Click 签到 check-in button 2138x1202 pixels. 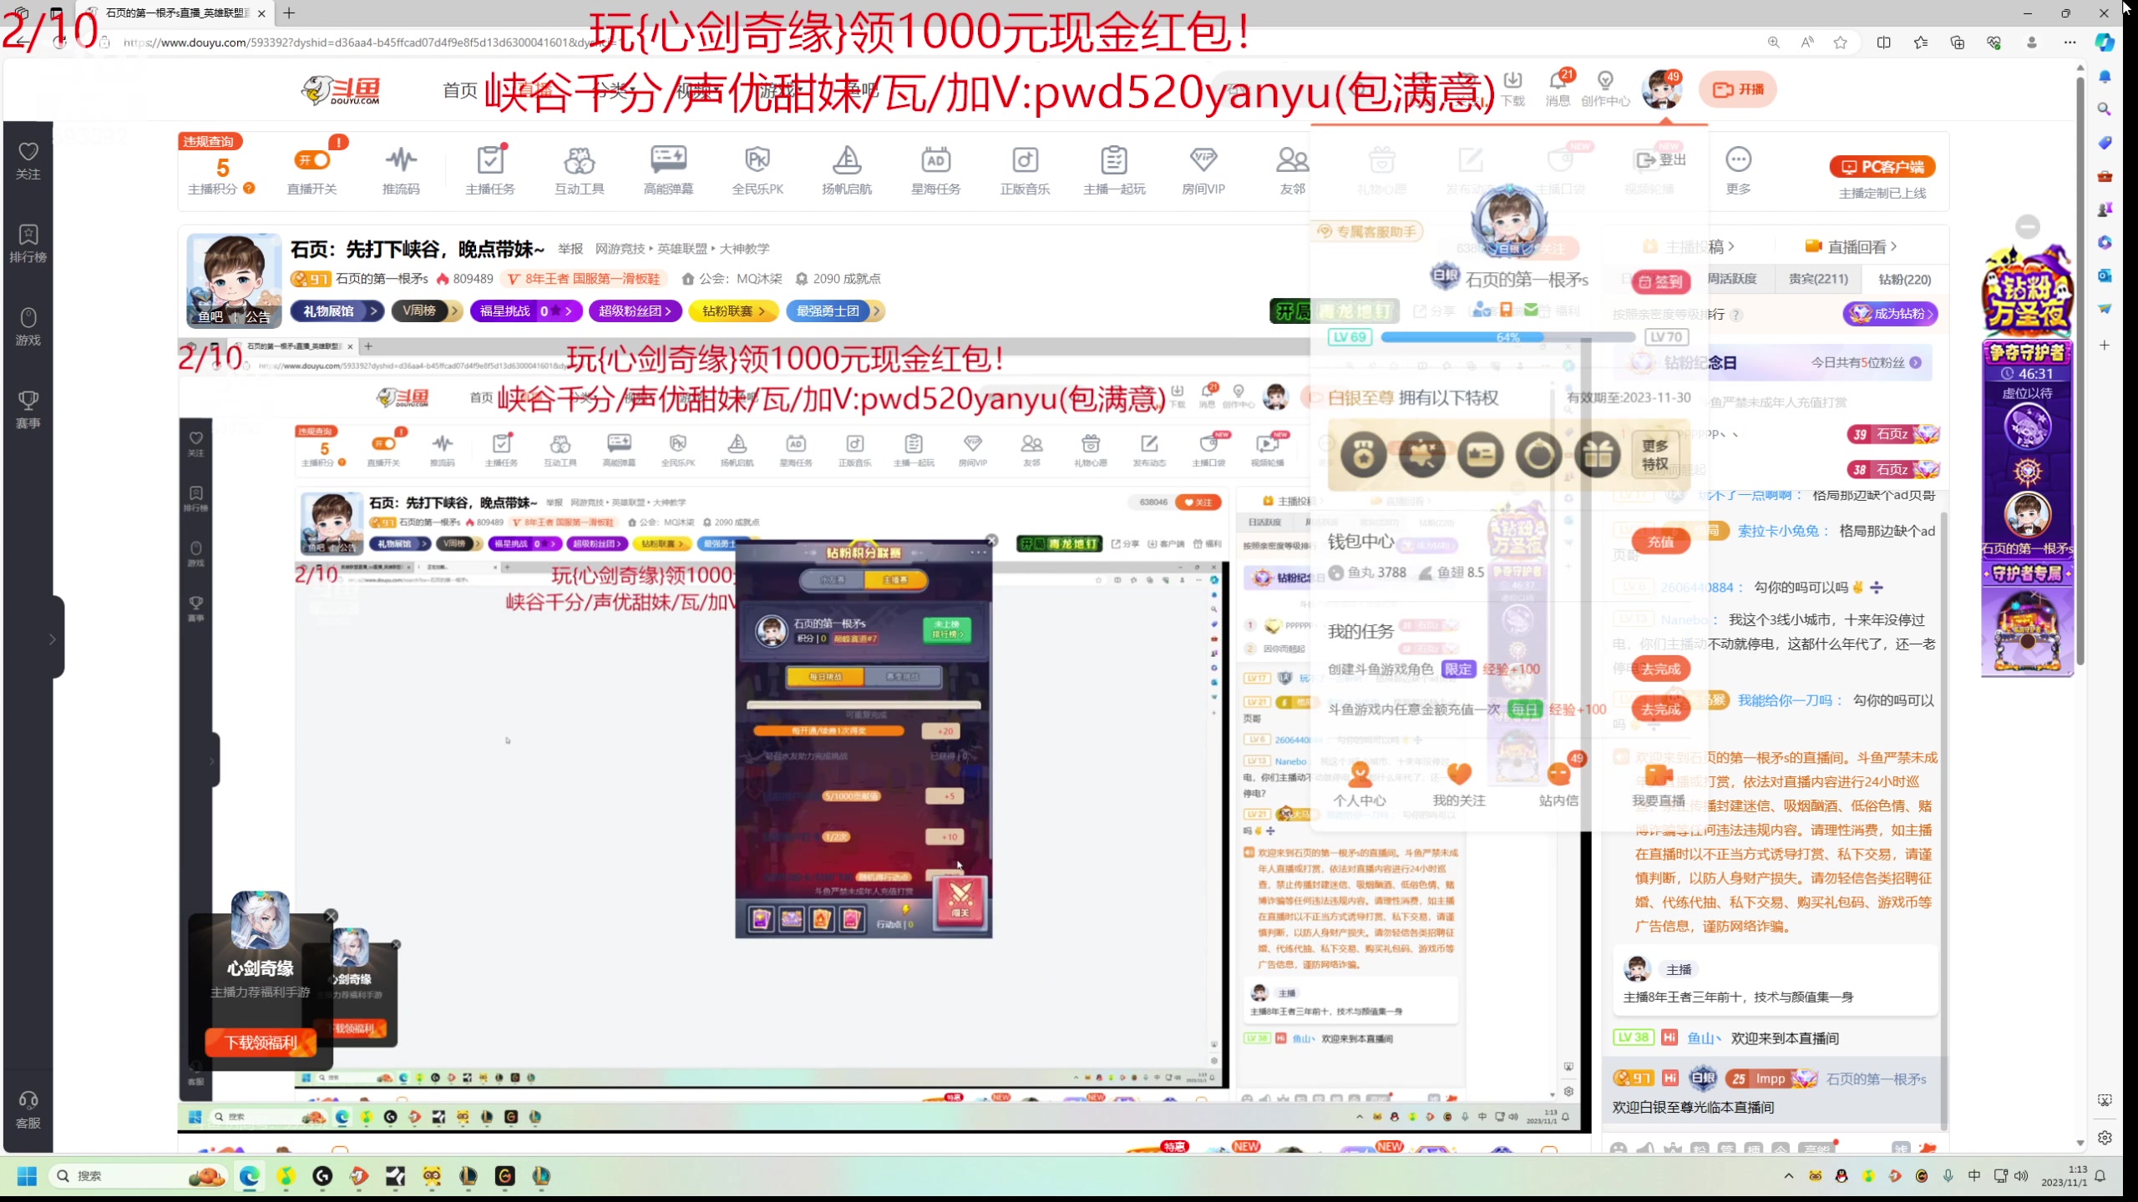point(1660,282)
